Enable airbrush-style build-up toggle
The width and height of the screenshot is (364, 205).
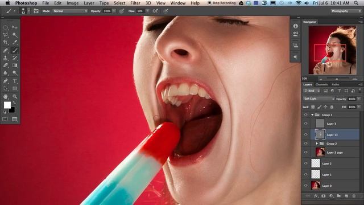pos(155,11)
